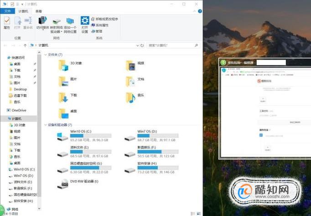Viewport: 311px width, 216px height.
Task: Click 迅雷下载 folder in sidebar
Action: click(18, 95)
